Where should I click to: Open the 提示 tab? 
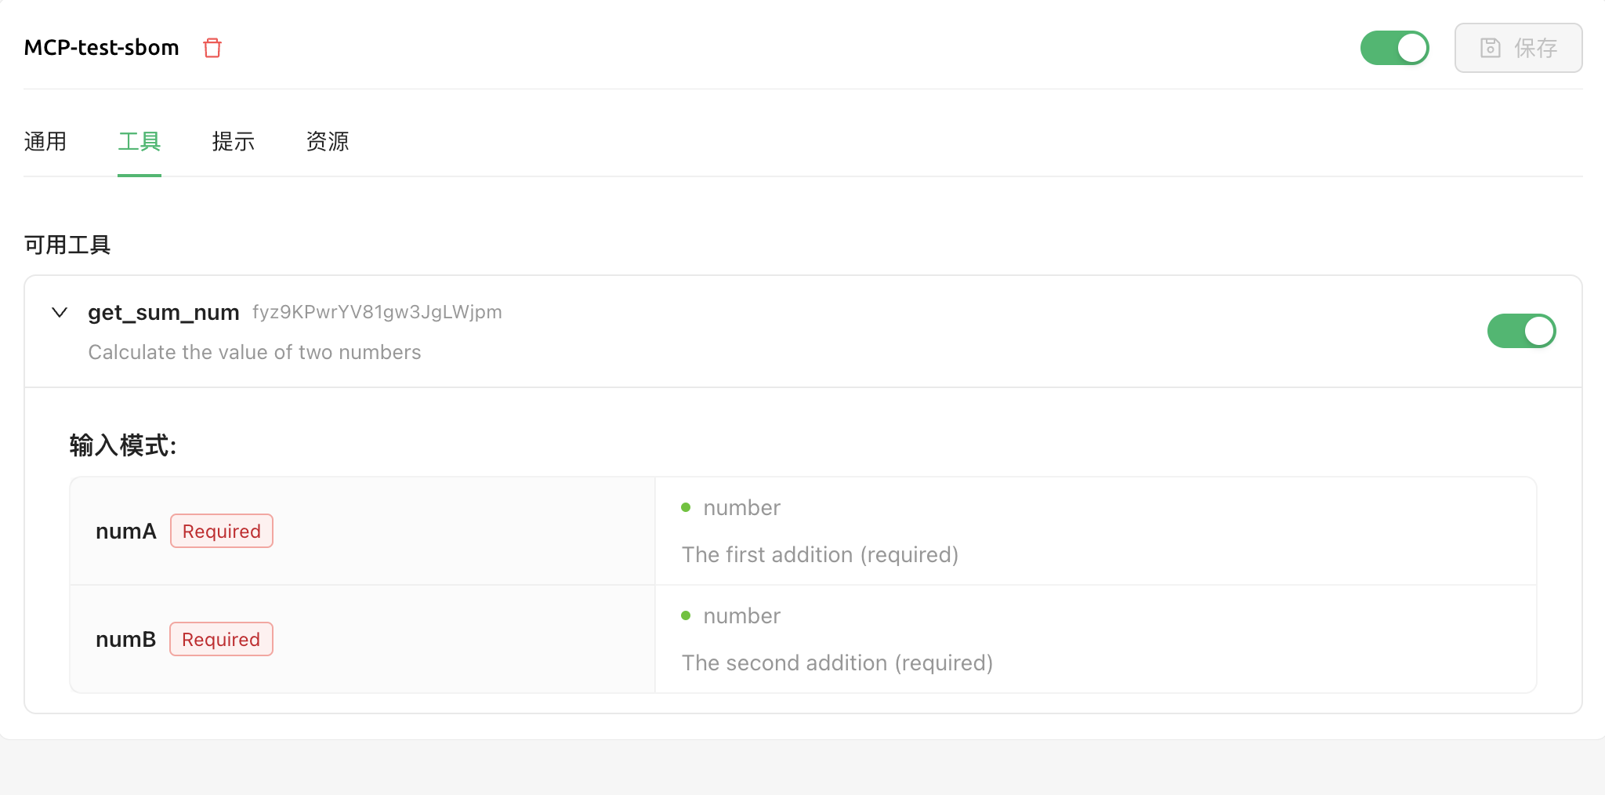pos(234,142)
